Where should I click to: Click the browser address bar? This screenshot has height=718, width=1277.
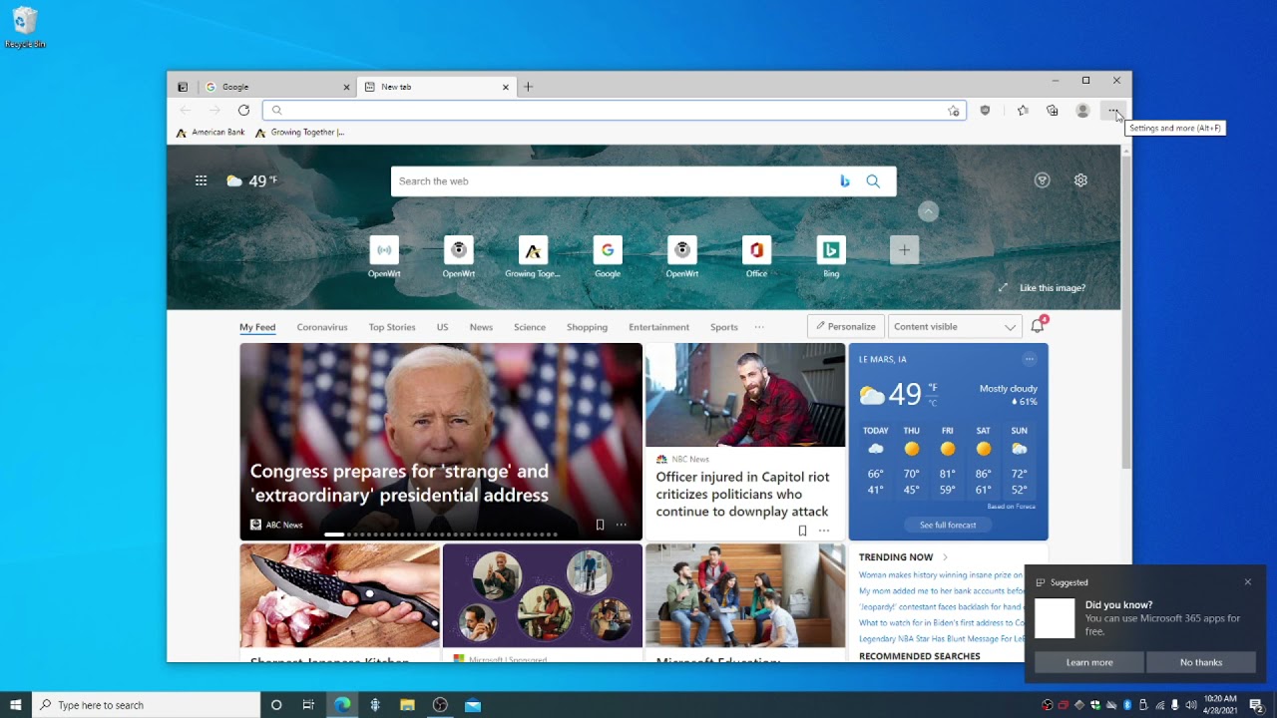point(614,111)
